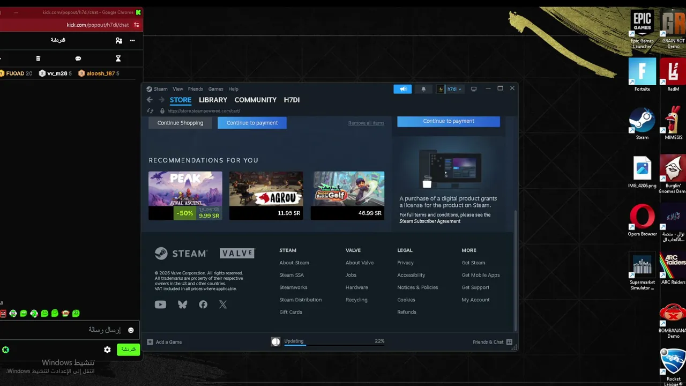Click the FUOAD leaderboard entry in Kick chat

coord(16,73)
